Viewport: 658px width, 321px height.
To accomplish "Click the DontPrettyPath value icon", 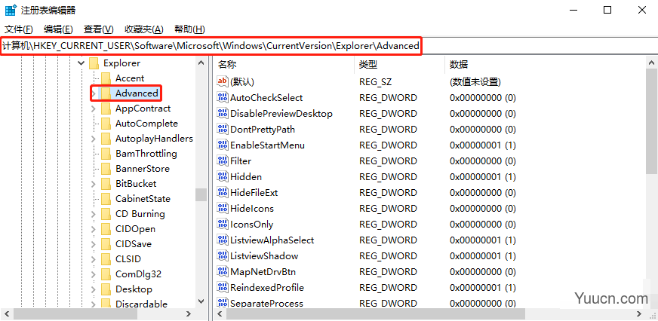I will (223, 130).
